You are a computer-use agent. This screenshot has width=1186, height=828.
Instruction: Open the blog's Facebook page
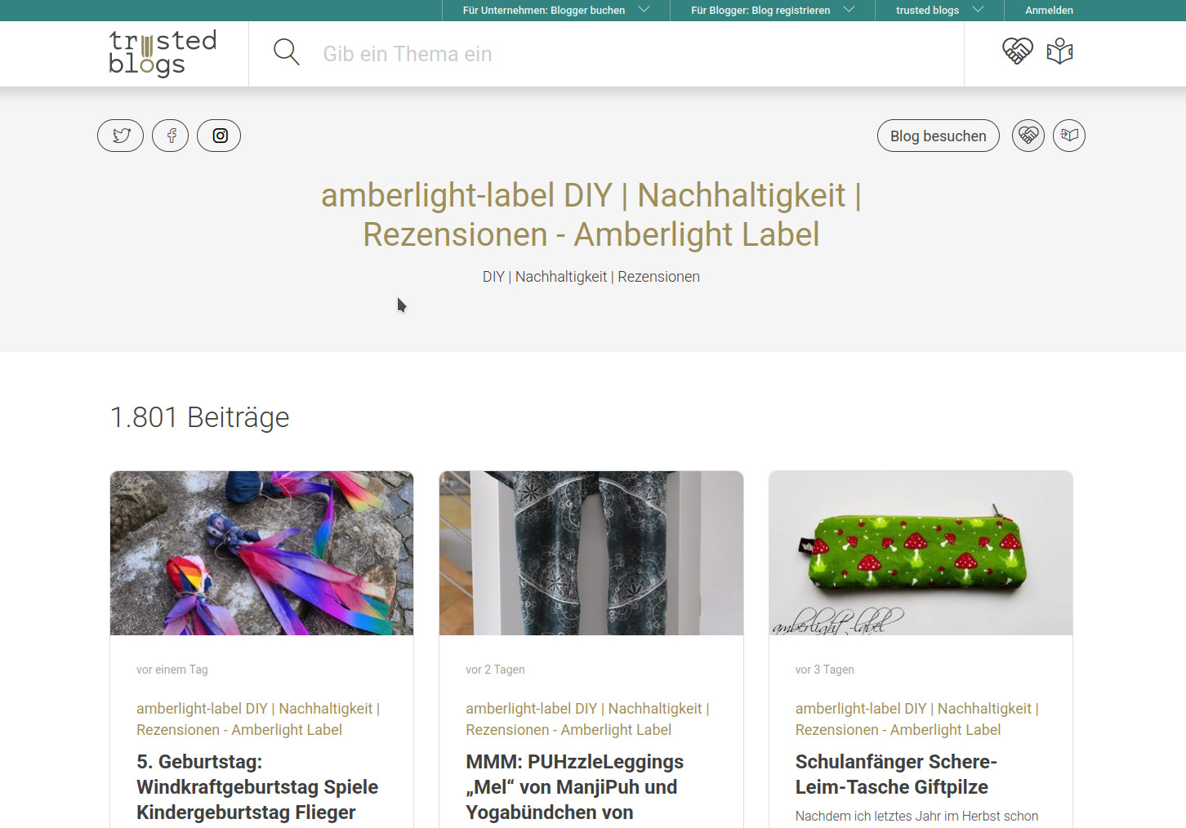(x=171, y=136)
